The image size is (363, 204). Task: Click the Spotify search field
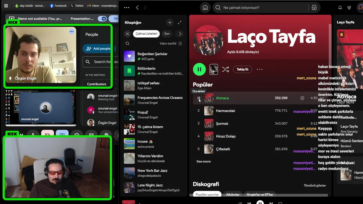click(261, 8)
